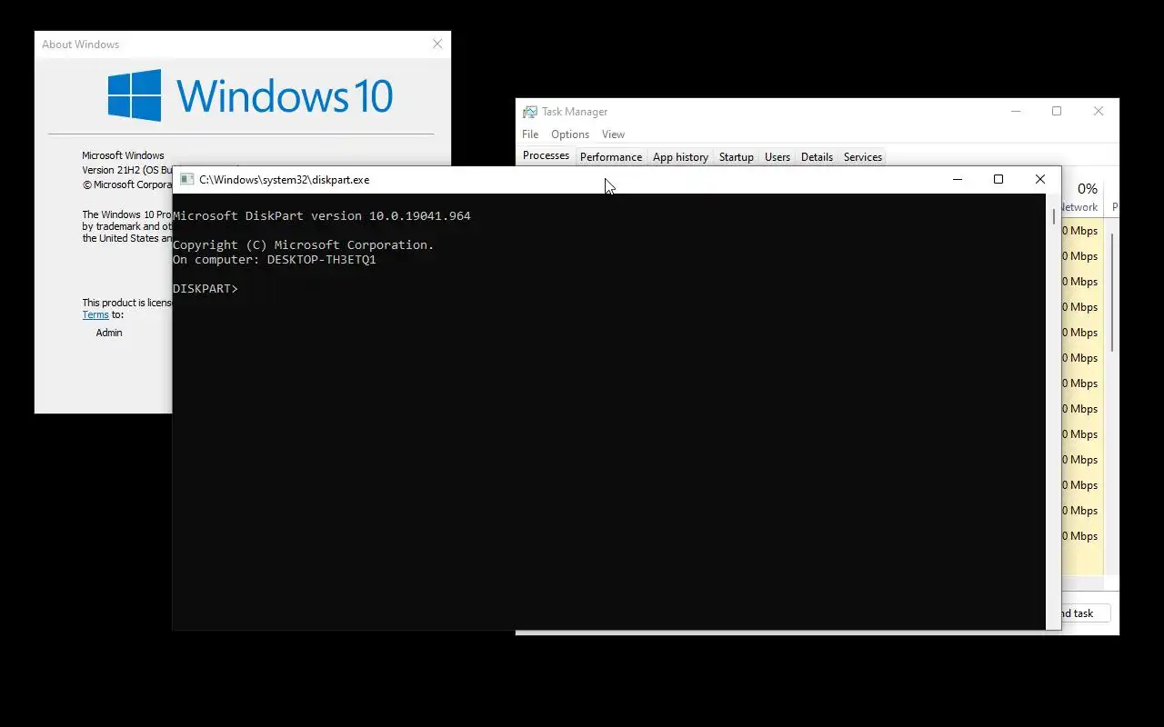Close the diskpart console window
Screen dimensions: 1164x727
pyautogui.click(x=1040, y=180)
